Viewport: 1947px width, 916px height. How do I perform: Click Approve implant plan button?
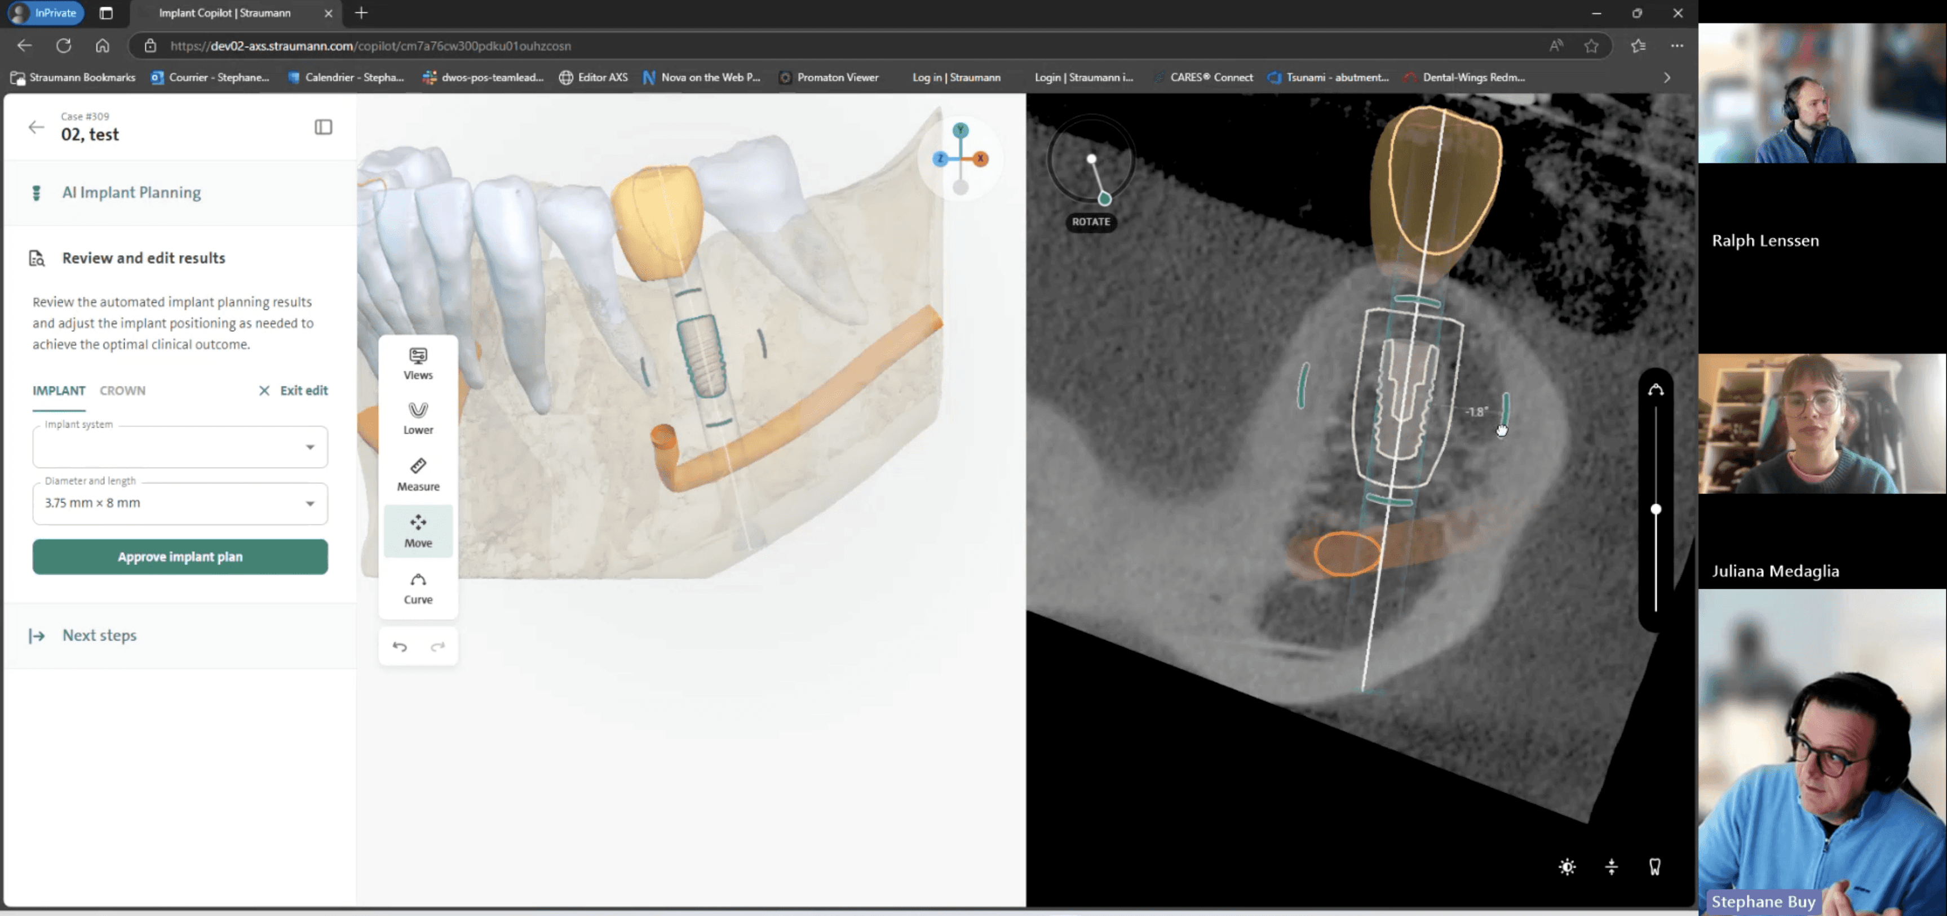180,557
